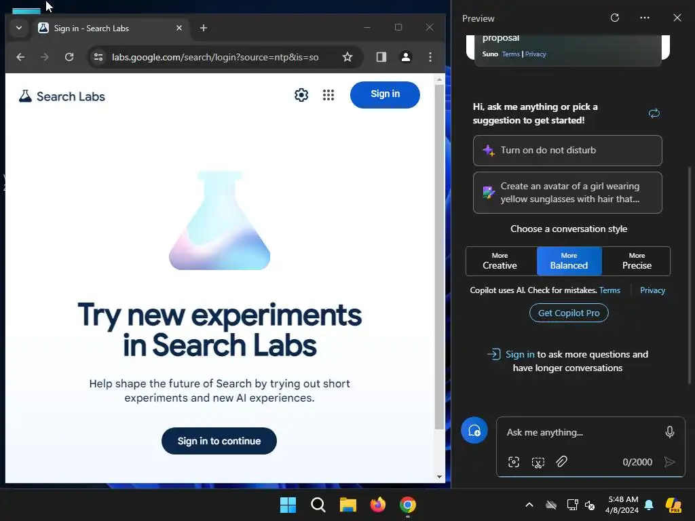Image resolution: width=695 pixels, height=521 pixels.
Task: Toggle the Chrome side panel
Action: [381, 57]
